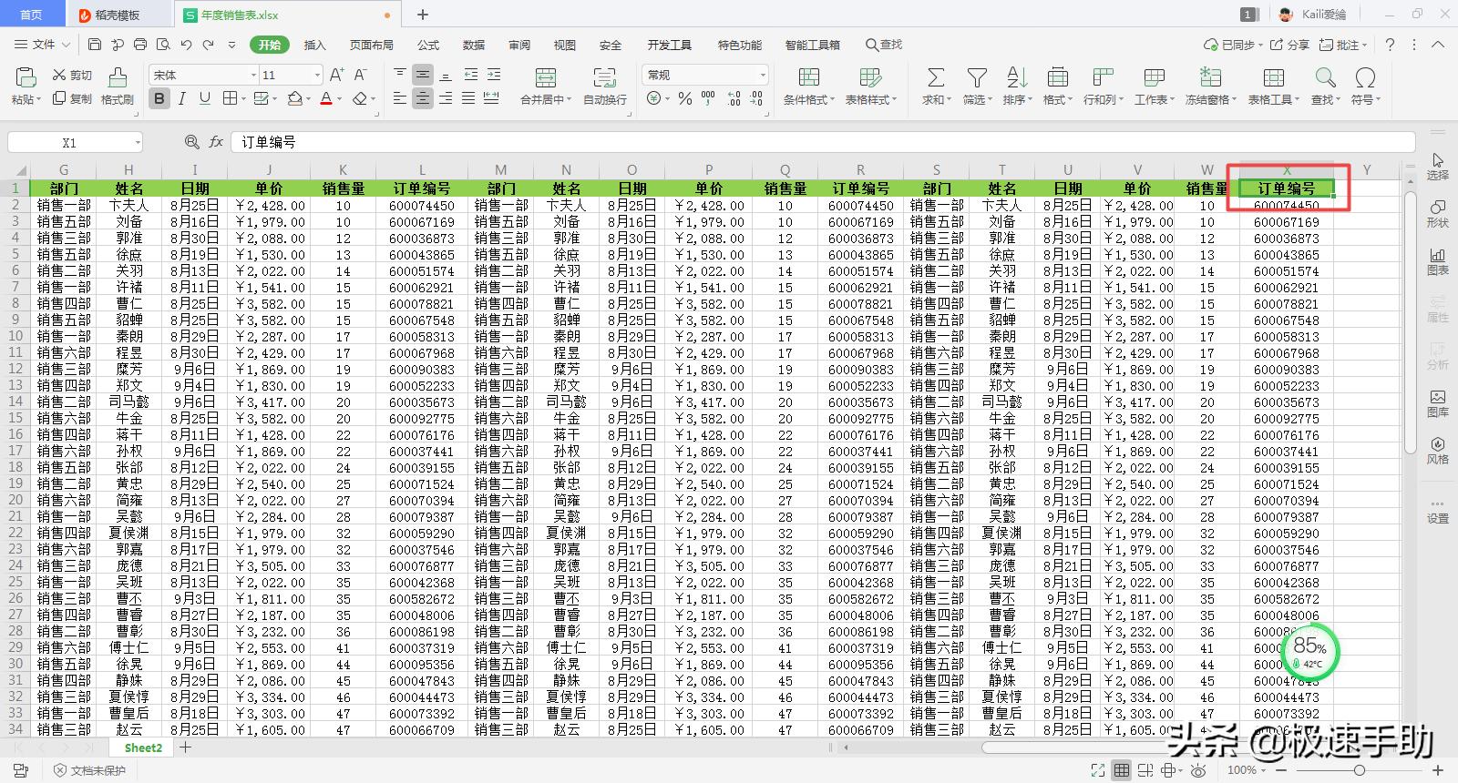Expand the Merge and Center (合并居中) dropdown
The image size is (1458, 783).
(x=569, y=100)
